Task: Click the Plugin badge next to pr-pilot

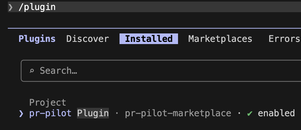Action: pyautogui.click(x=93, y=113)
